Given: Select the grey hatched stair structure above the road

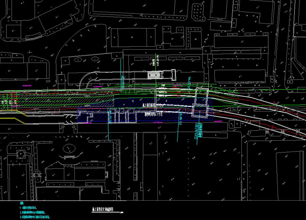Looking at the screenshot, I should pyautogui.click(x=155, y=74).
